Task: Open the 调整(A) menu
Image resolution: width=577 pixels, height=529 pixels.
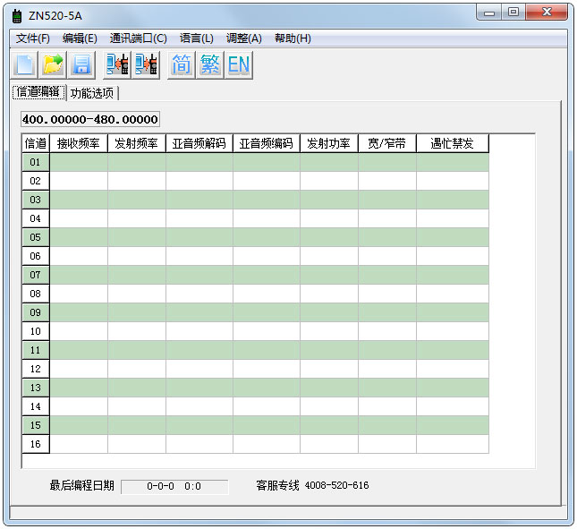Action: pyautogui.click(x=244, y=38)
